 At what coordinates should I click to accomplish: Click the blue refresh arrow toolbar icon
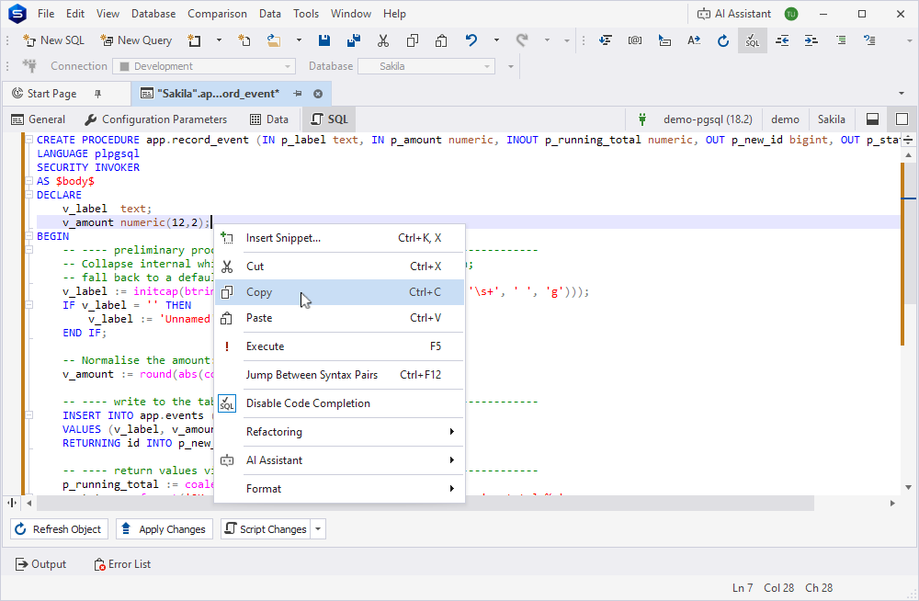[x=723, y=40]
